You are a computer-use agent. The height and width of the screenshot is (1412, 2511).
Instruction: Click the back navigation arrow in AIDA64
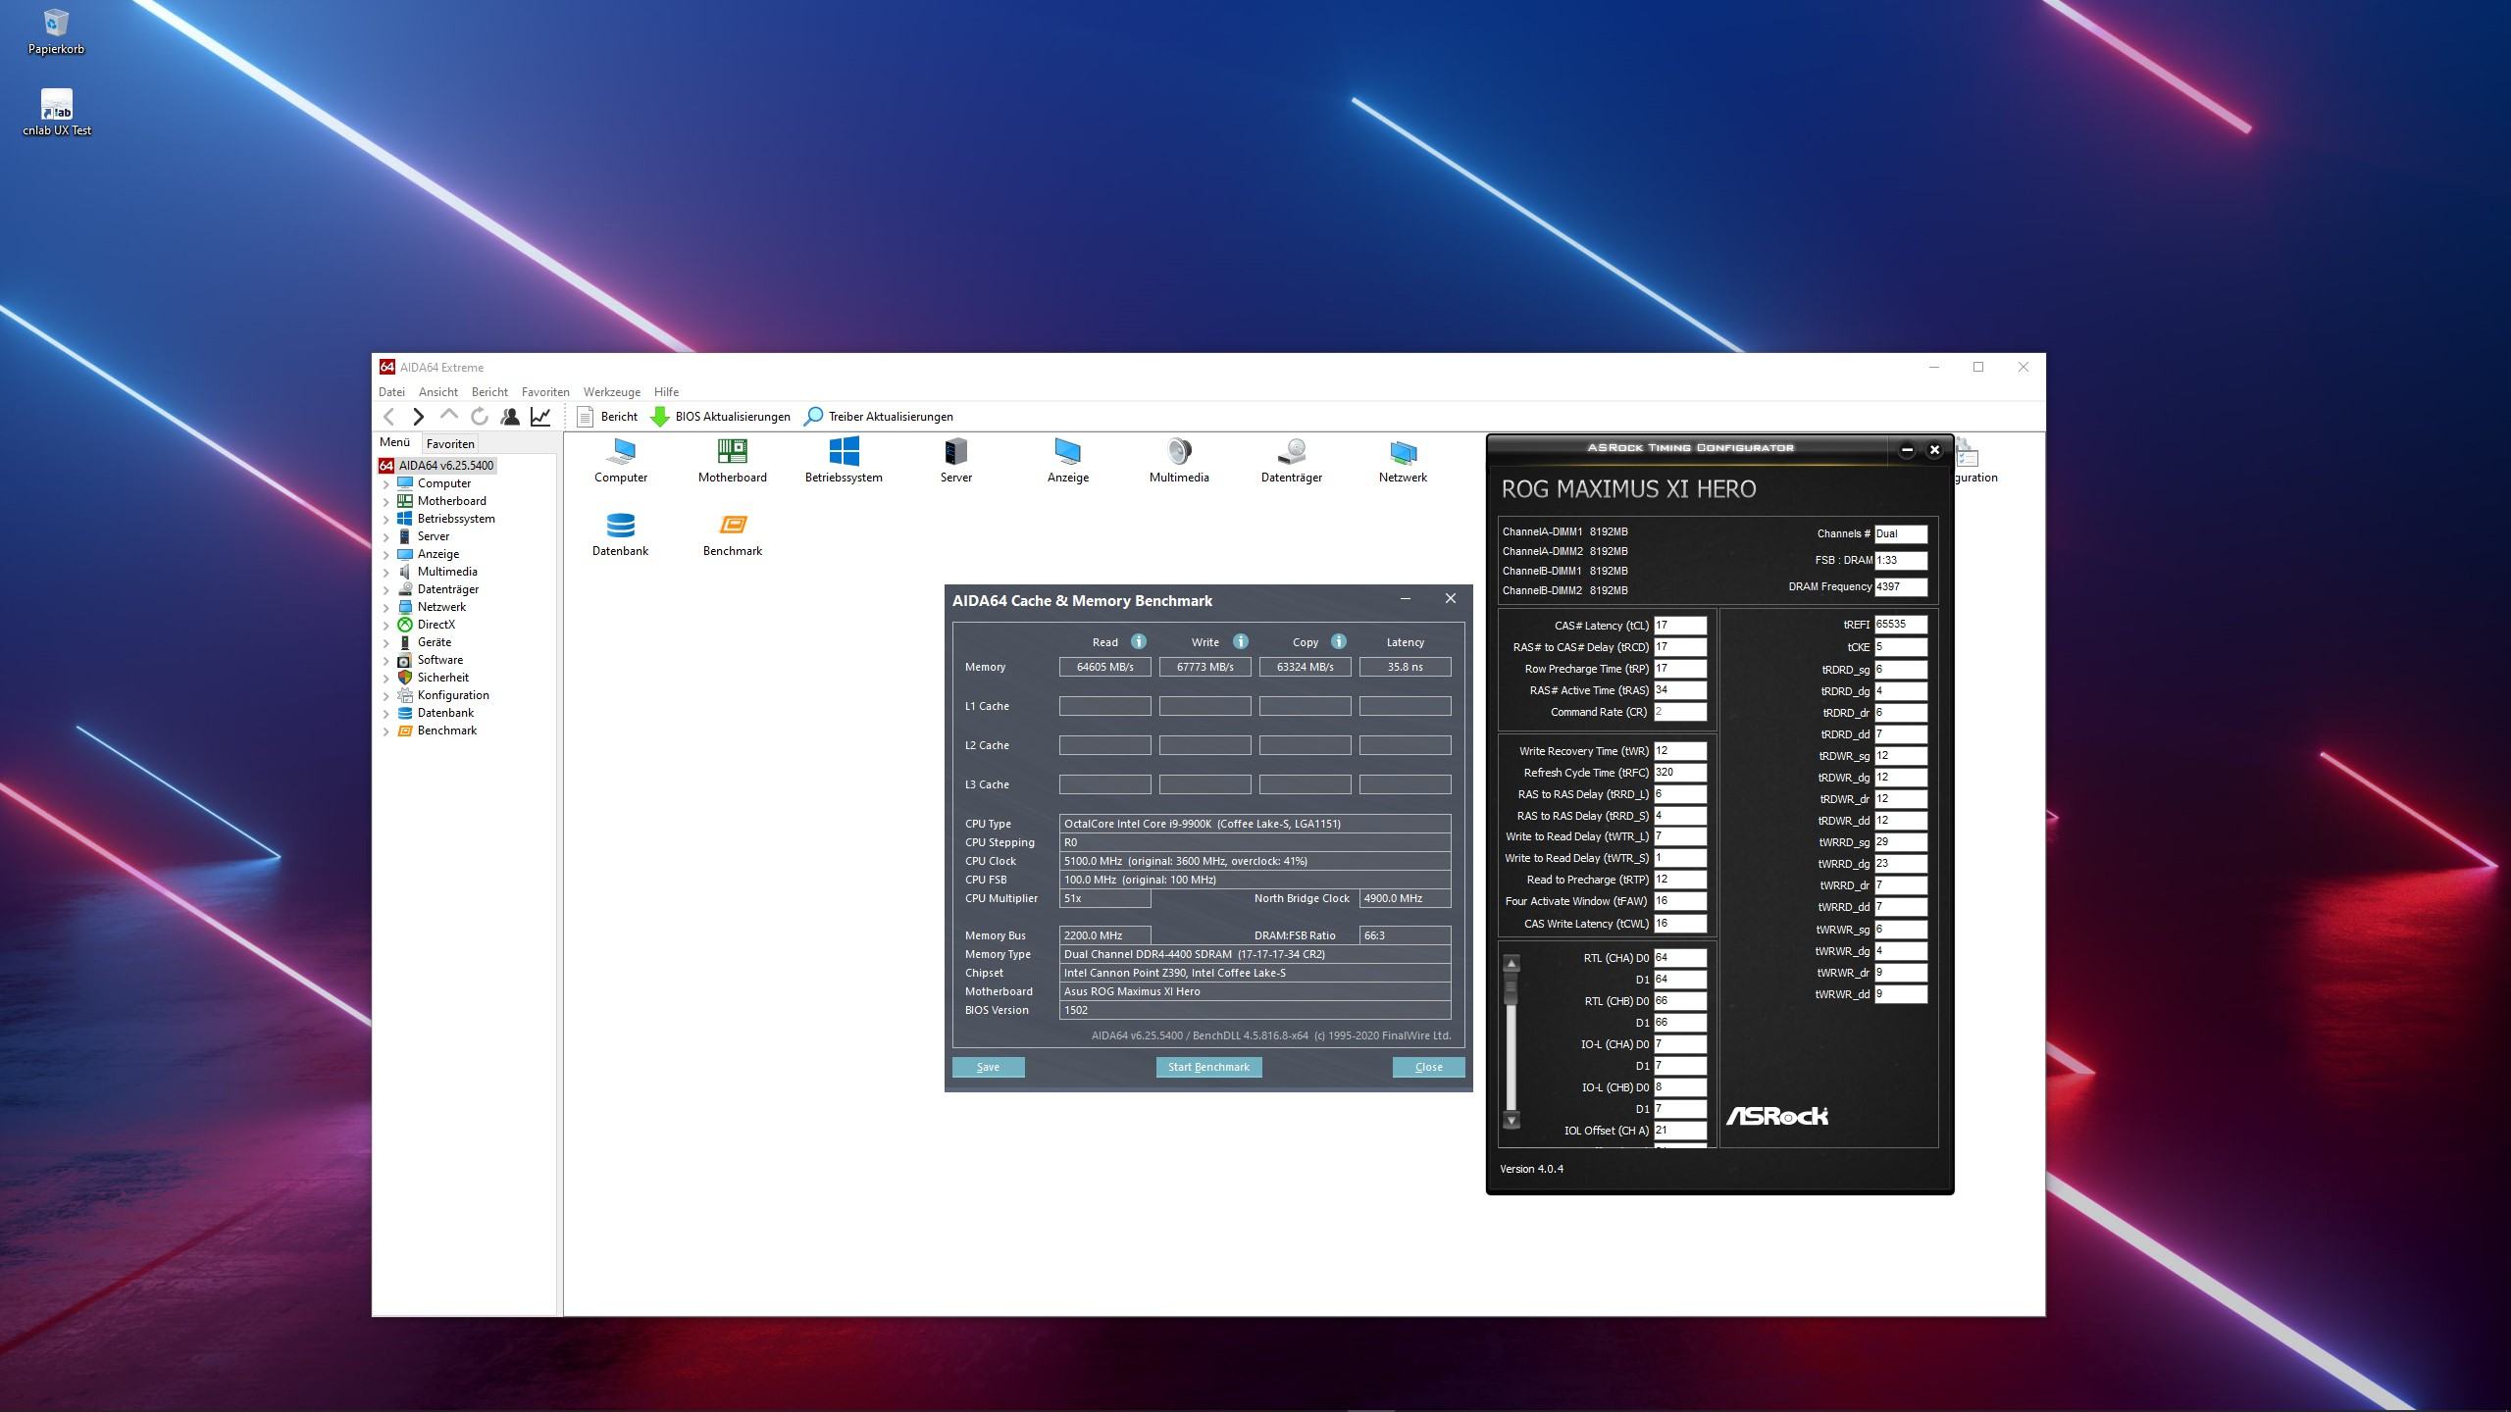(x=389, y=417)
